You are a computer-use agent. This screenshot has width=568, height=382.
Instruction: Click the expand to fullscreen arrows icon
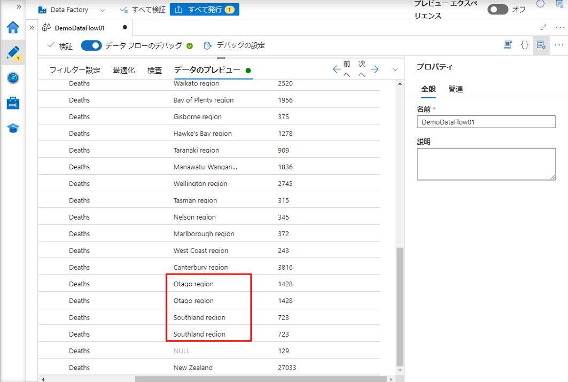point(543,27)
